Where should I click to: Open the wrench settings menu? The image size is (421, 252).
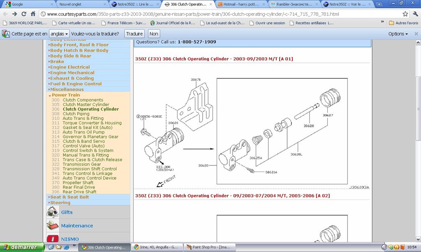[414, 14]
